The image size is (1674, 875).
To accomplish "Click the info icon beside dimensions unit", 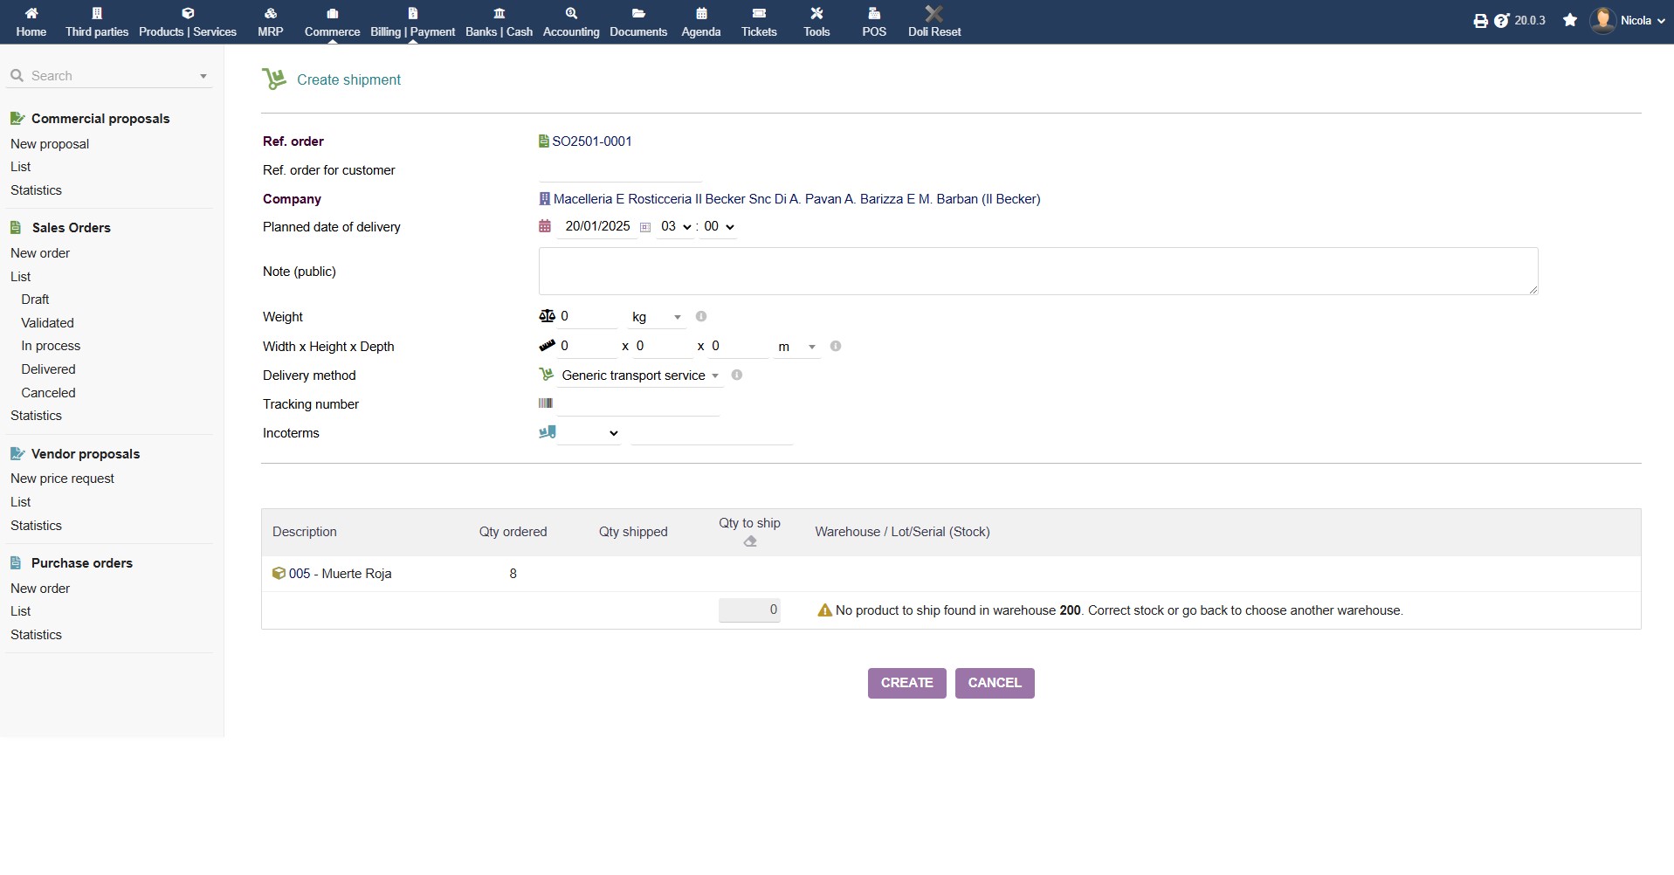I will (x=835, y=347).
